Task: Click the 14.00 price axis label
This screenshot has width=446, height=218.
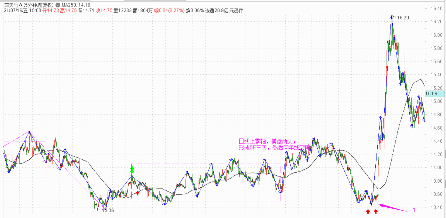Action: 436,167
